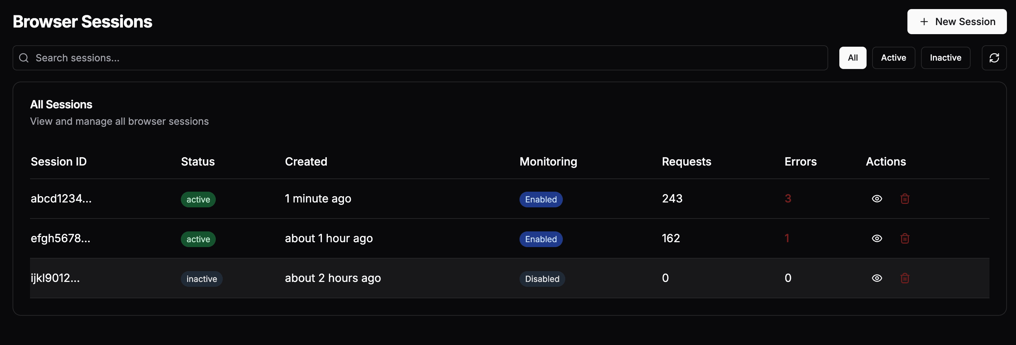
Task: Select session ID abcd1234...
Action: (61, 199)
